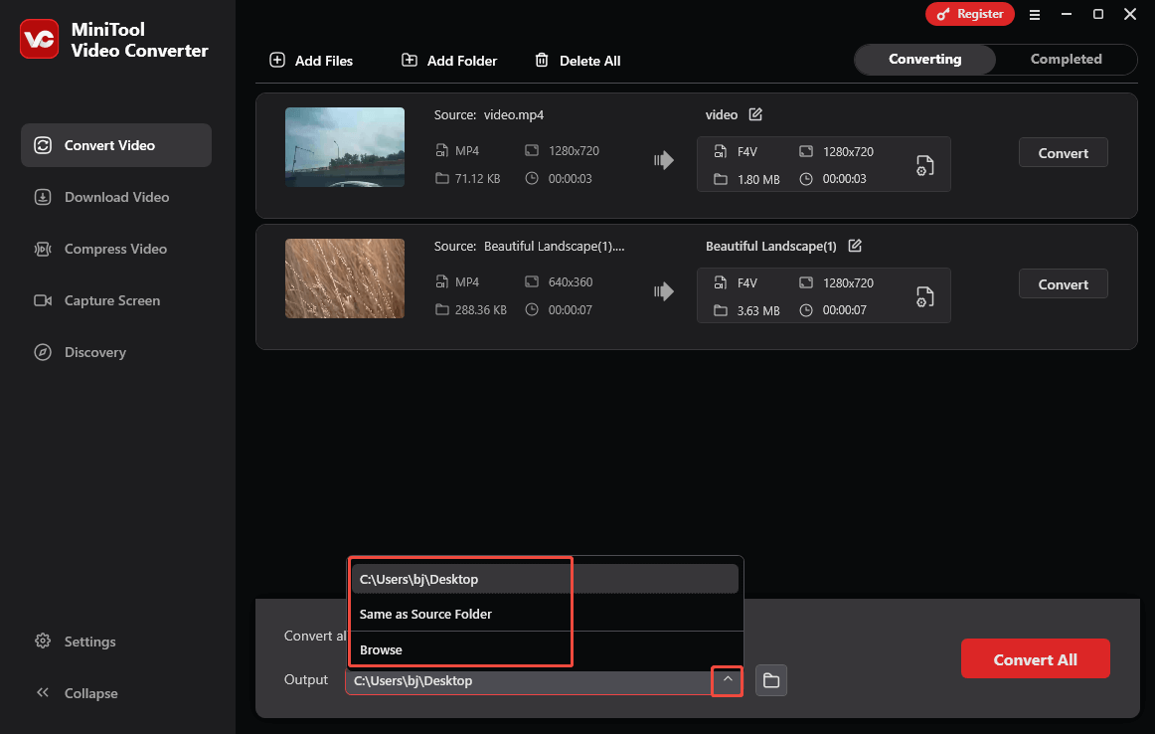Click source text video.mp4

point(514,115)
